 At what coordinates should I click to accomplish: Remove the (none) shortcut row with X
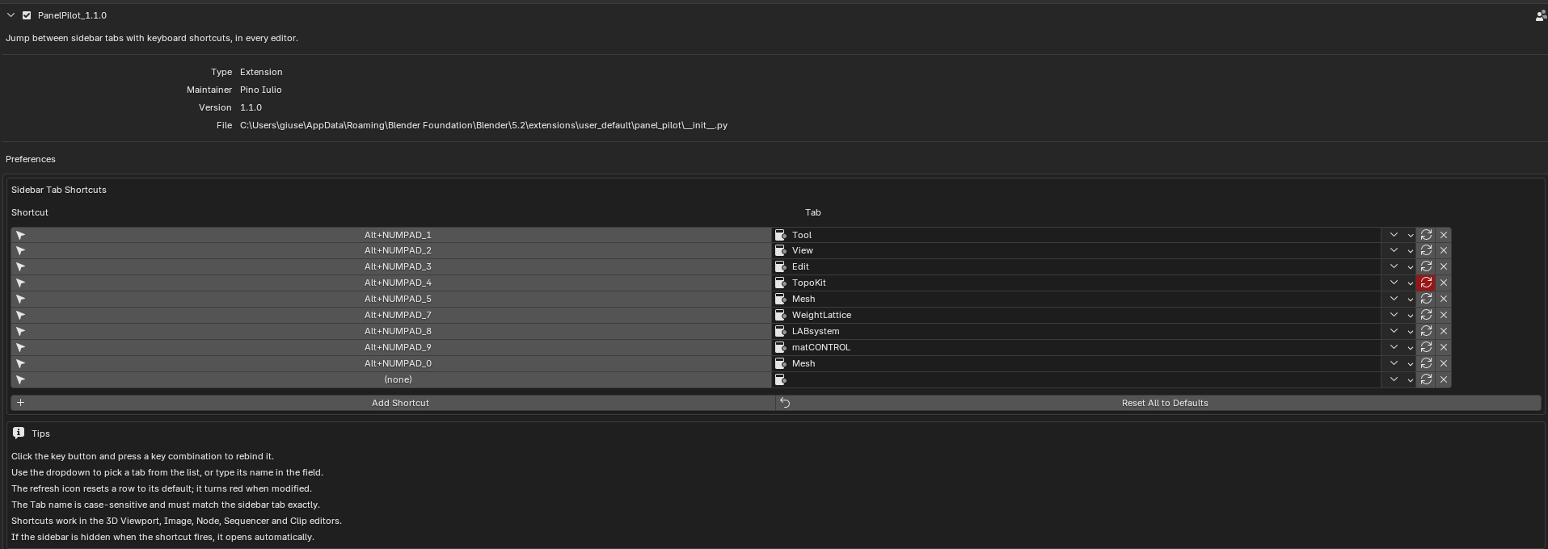[x=1444, y=379]
